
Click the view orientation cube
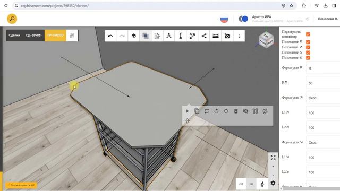266,40
